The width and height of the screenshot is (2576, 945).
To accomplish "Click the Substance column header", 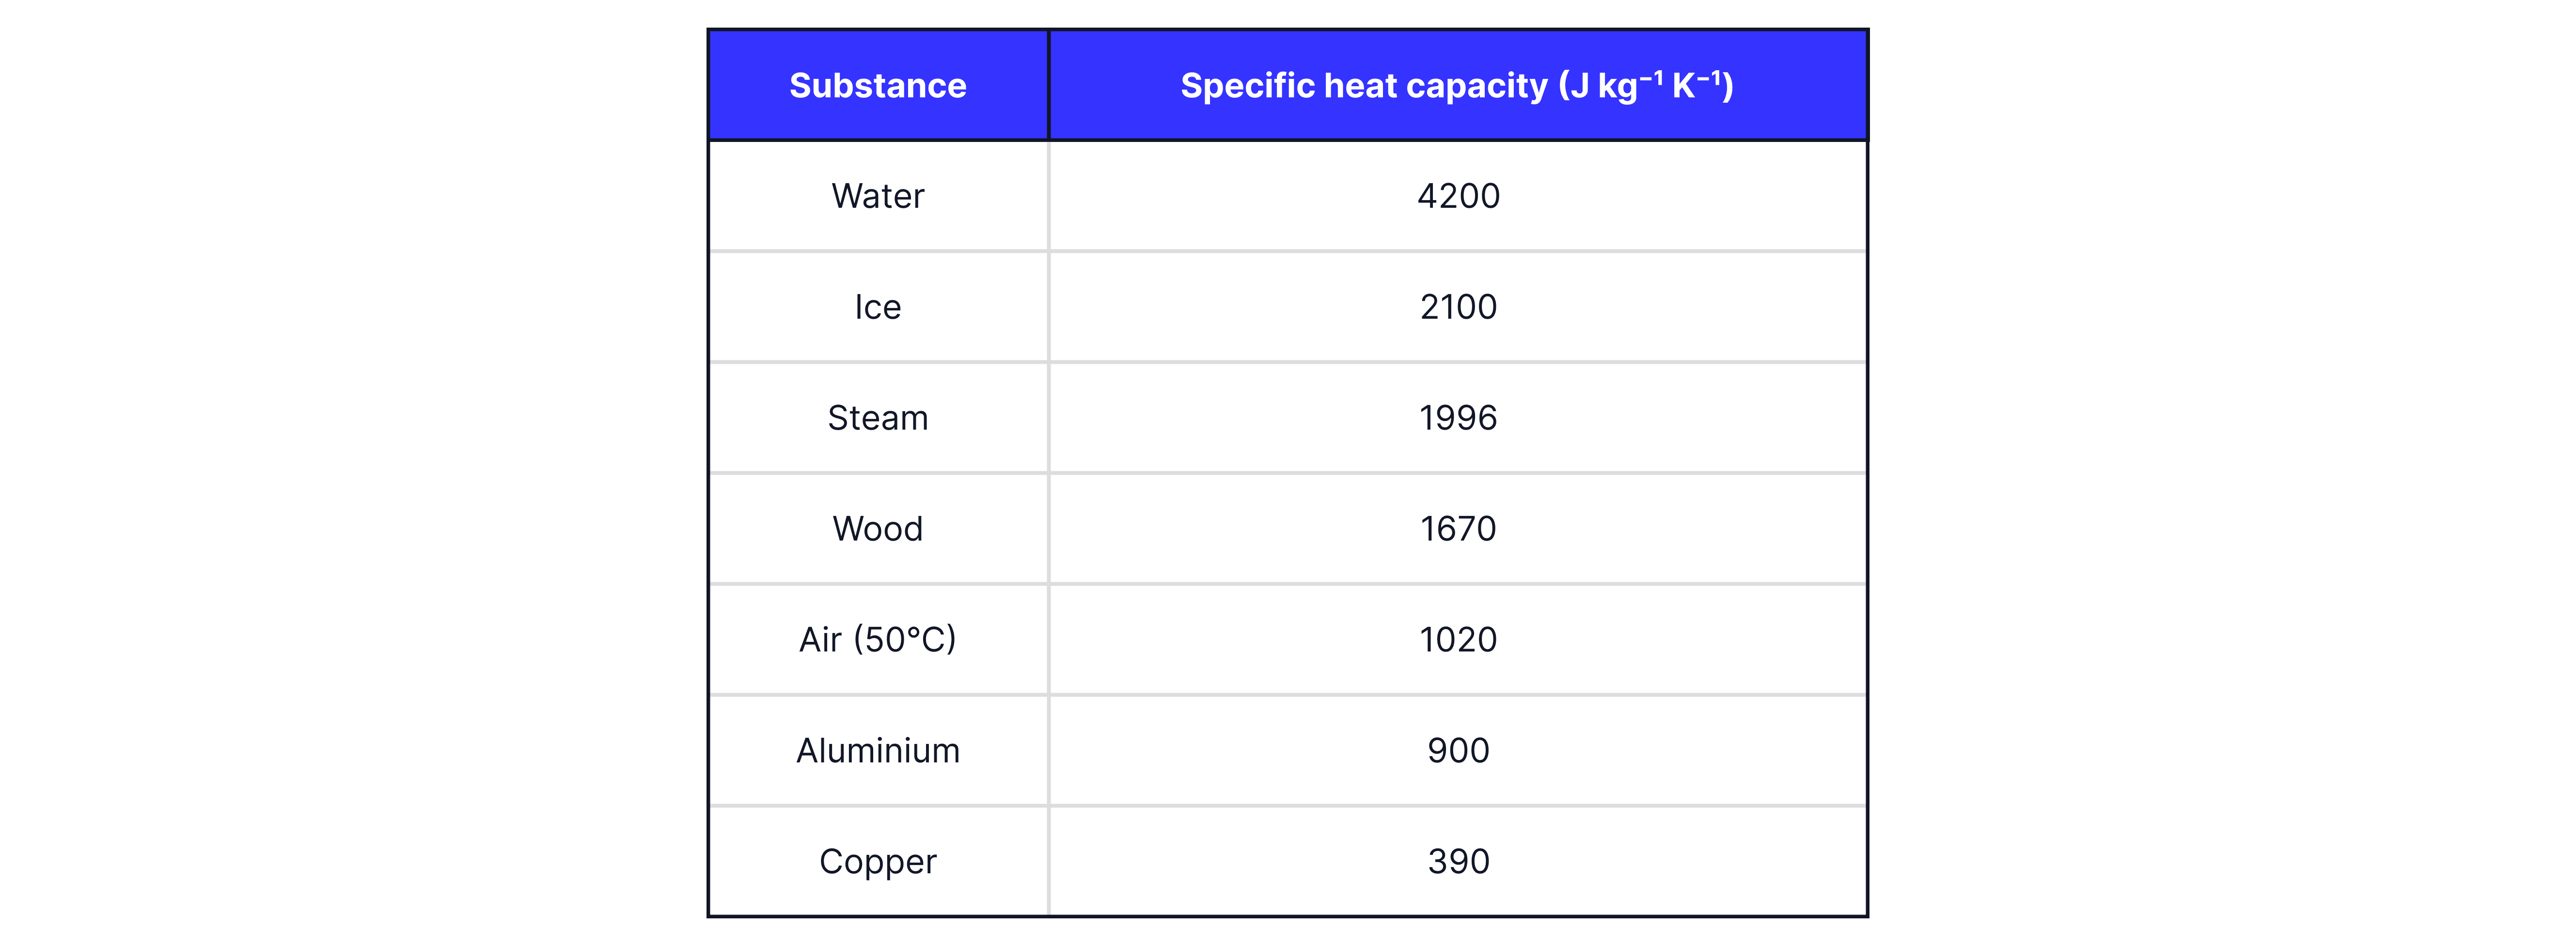I will pyautogui.click(x=877, y=86).
